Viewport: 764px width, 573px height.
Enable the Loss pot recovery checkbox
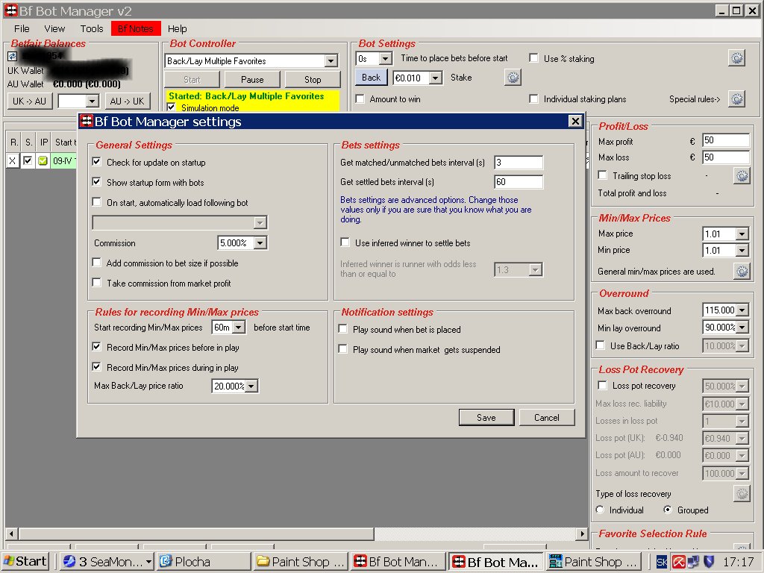[602, 385]
